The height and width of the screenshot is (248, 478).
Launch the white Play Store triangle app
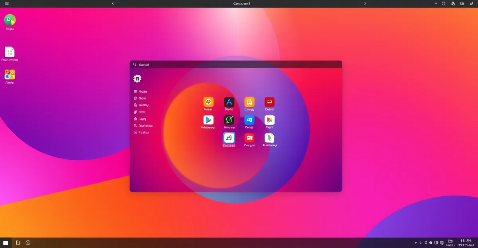pyautogui.click(x=208, y=120)
